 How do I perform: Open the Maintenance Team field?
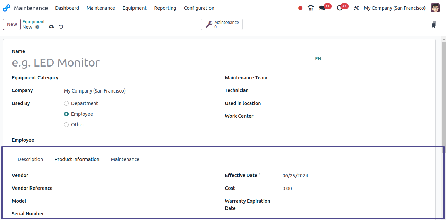(x=355, y=78)
